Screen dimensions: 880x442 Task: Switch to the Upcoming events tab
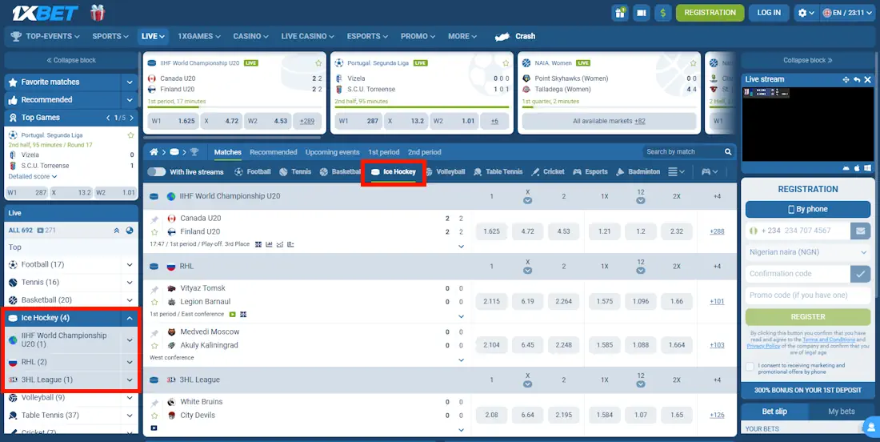332,152
